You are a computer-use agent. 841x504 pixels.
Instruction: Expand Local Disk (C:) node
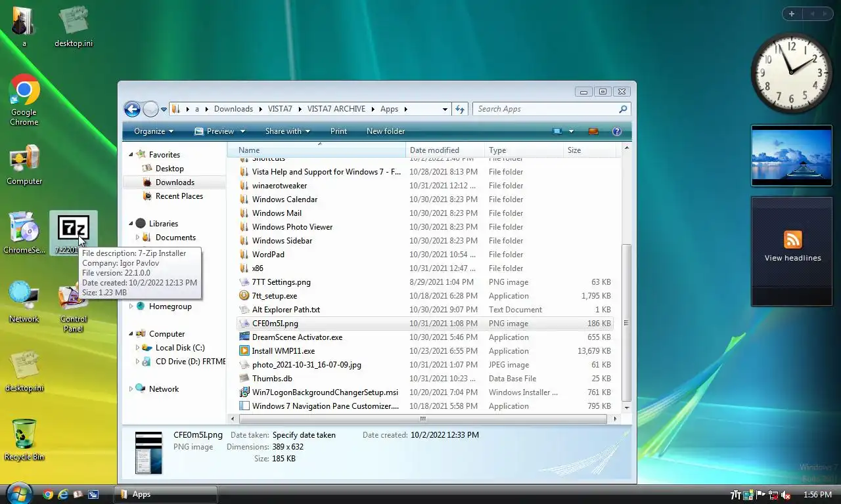pyautogui.click(x=137, y=348)
